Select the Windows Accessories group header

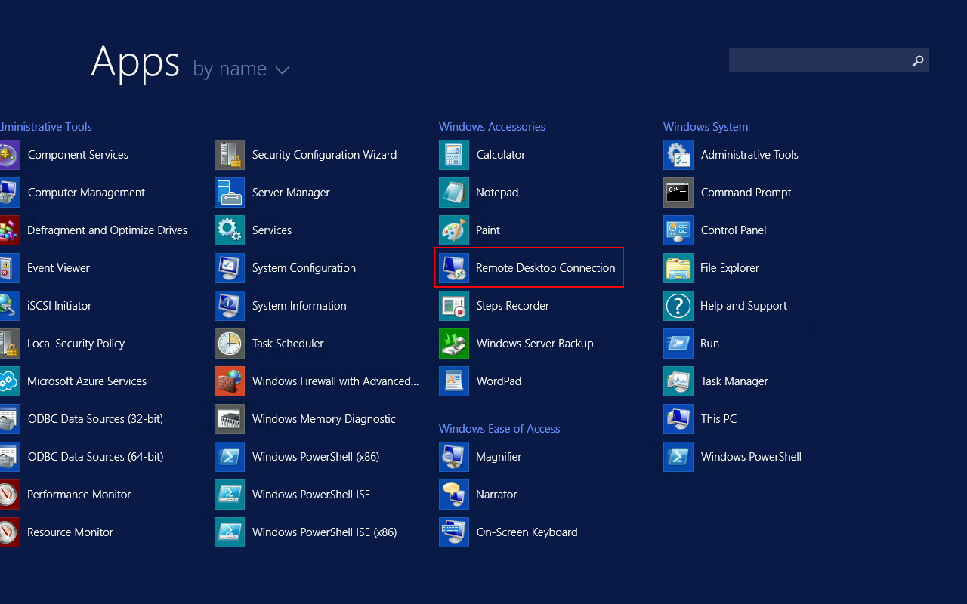click(x=492, y=127)
